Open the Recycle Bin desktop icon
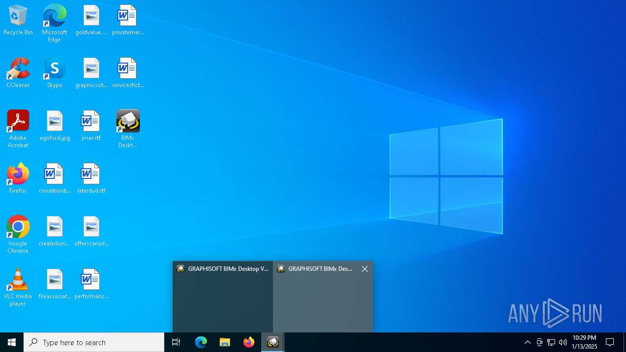Screen dimensions: 626x352 [18, 21]
